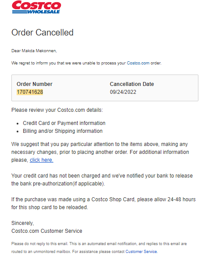Click the "Please review your Costco.com details" line
This screenshot has height=267, width=212.
coord(57,110)
